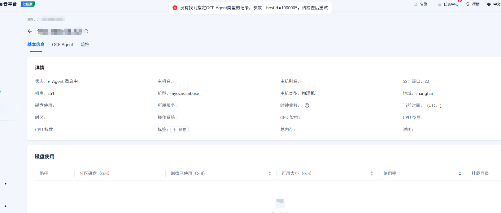
Task: Click the 社区版 edition badge
Action: click(x=28, y=4)
